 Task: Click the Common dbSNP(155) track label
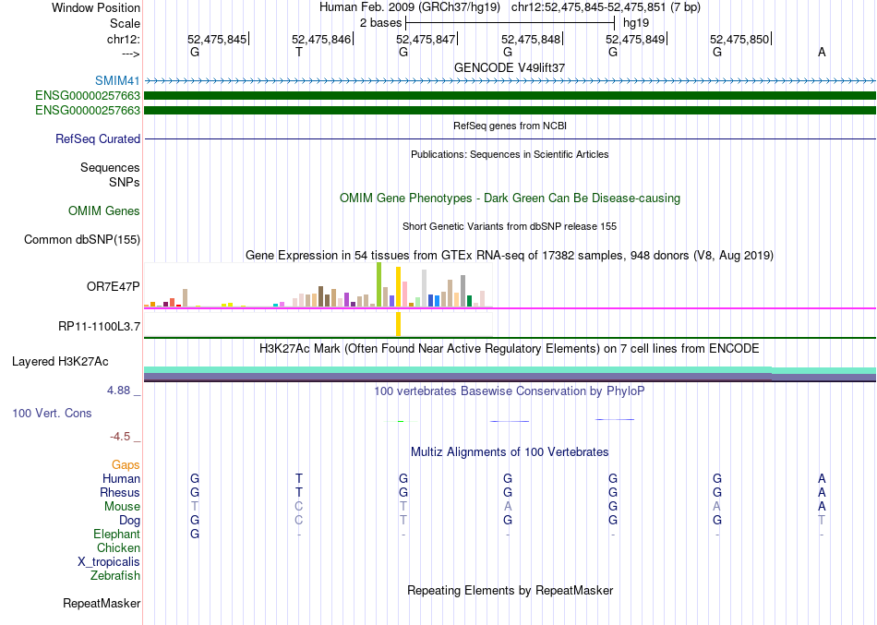(x=82, y=239)
